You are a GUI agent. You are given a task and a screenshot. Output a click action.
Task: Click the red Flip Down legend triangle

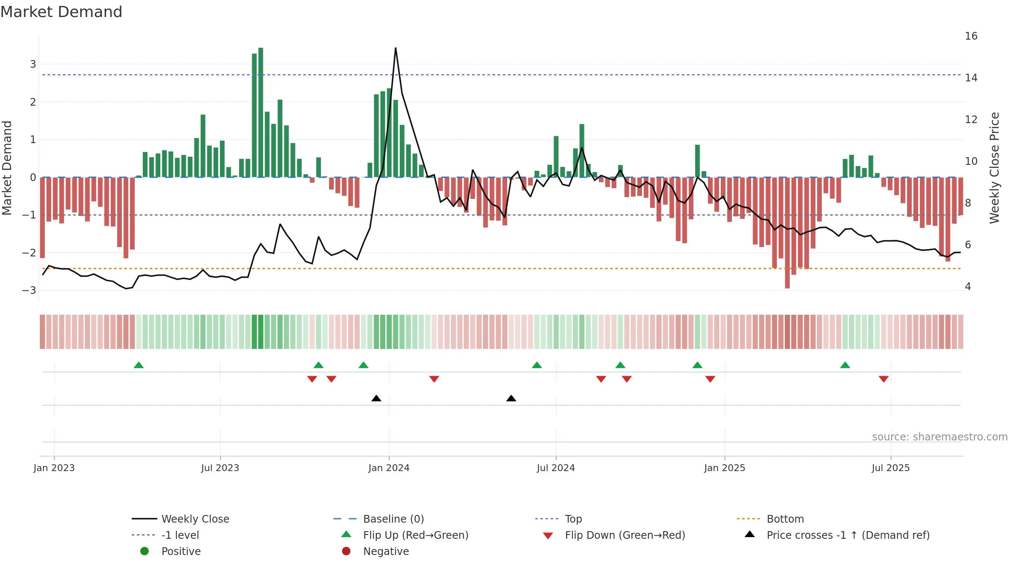(548, 536)
